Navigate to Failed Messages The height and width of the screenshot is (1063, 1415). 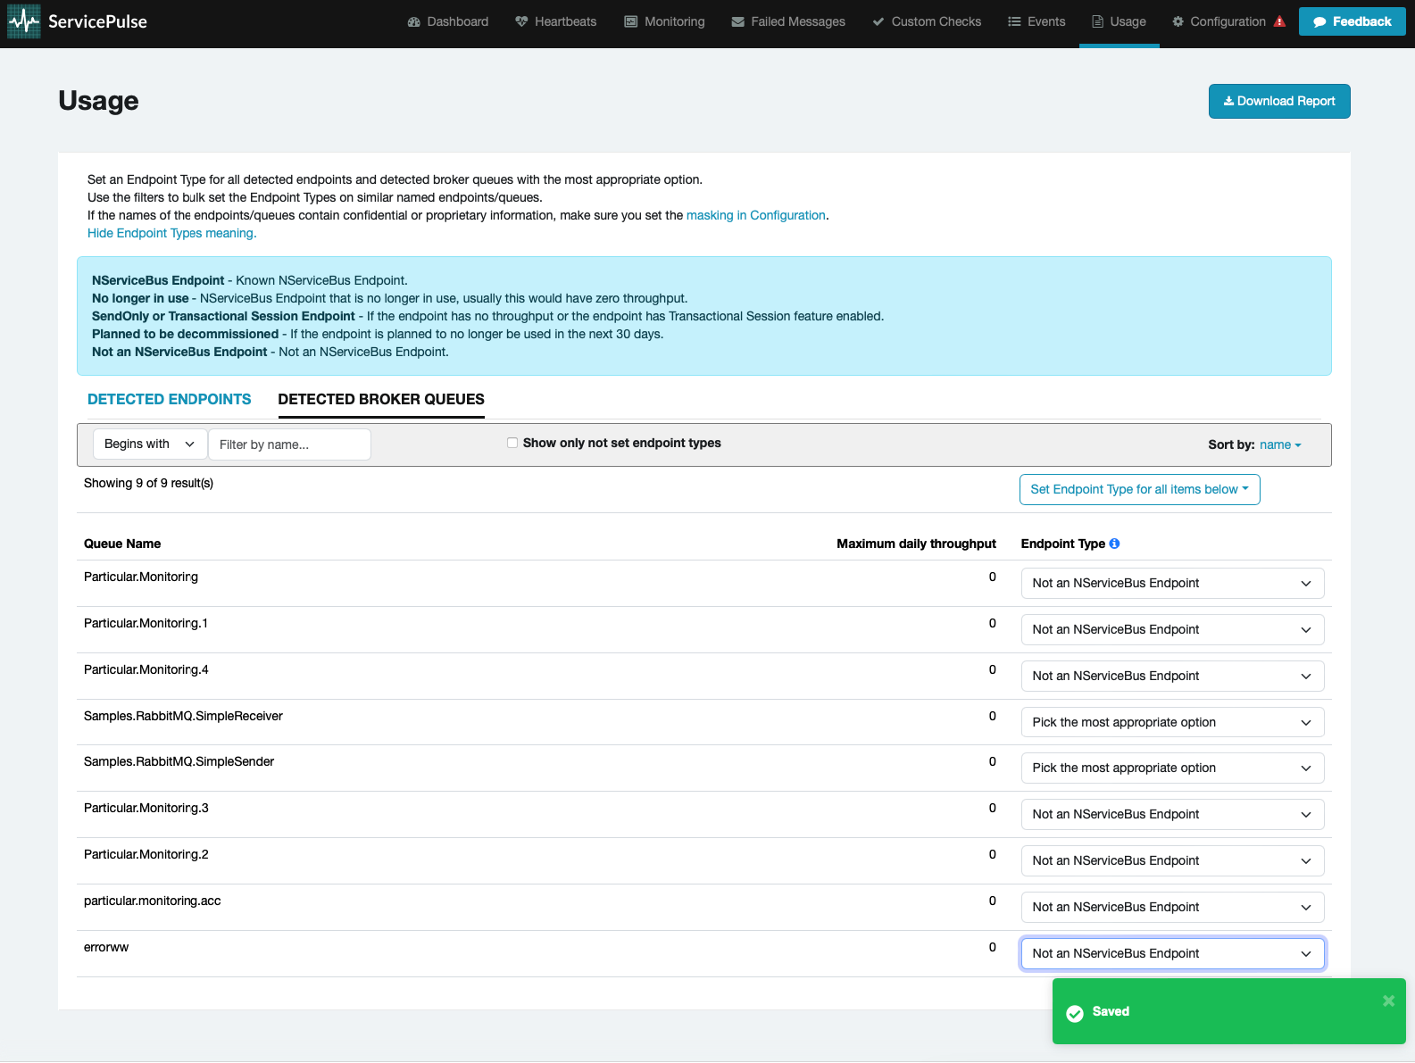788,21
